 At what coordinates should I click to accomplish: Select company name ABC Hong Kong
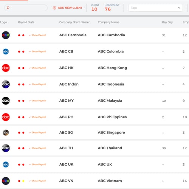112,68
